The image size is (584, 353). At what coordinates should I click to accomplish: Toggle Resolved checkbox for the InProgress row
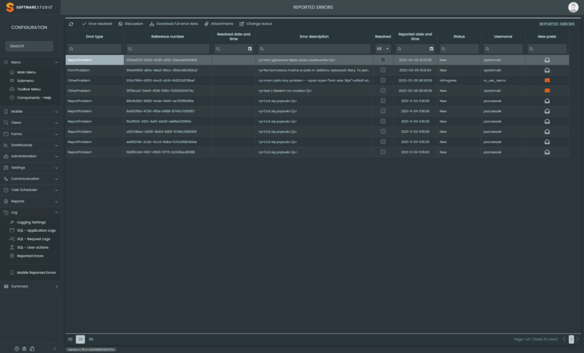pos(383,80)
